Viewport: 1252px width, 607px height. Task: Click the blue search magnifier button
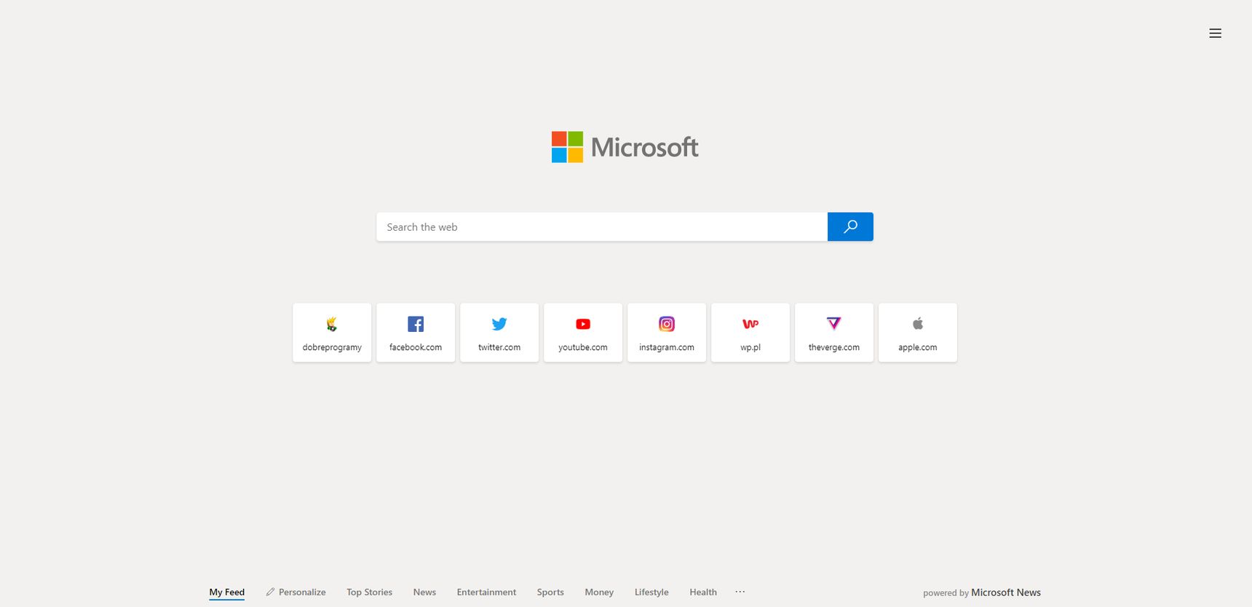coord(850,226)
